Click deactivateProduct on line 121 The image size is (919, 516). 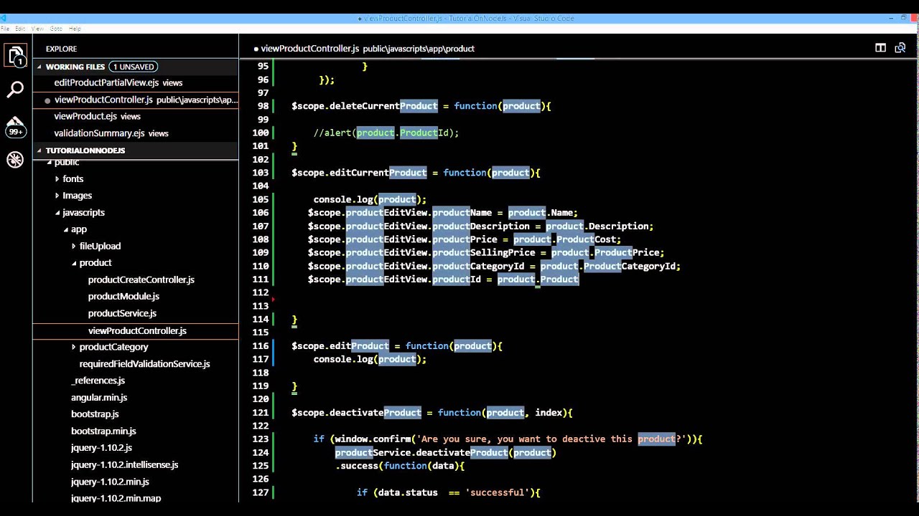coord(375,413)
